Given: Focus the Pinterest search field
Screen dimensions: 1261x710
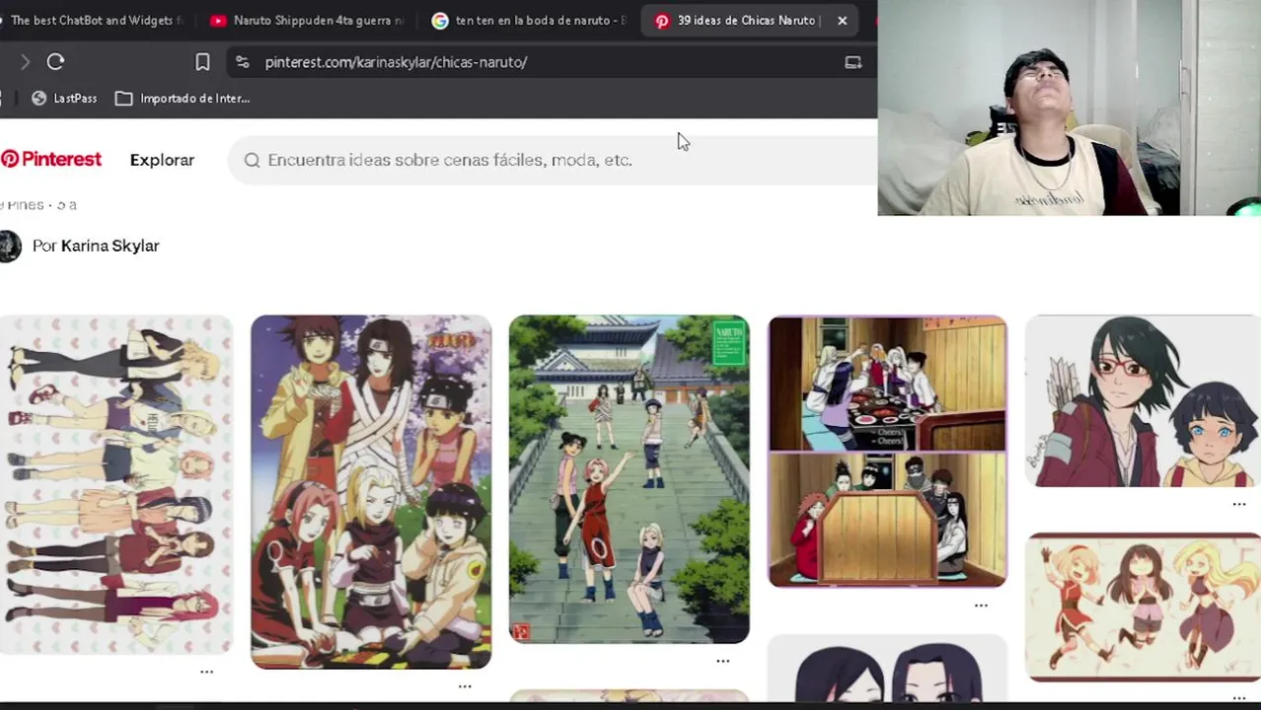Looking at the screenshot, I should click(553, 160).
